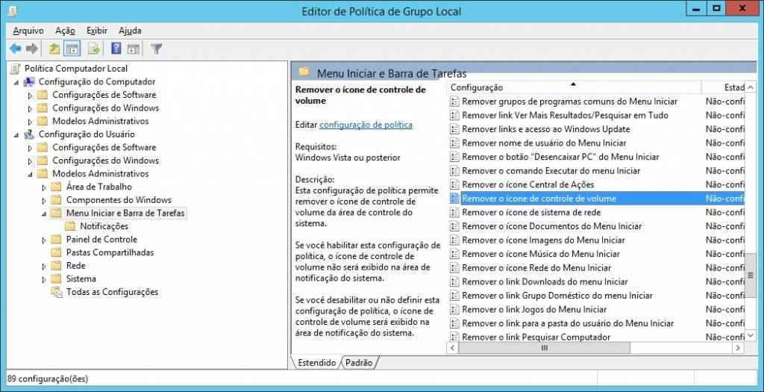
Task: Select Remover o ícone de controle de volume row
Action: point(596,199)
